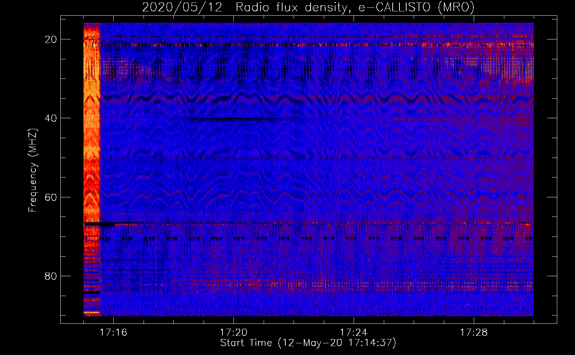Click the 17:24 time tick label
Viewport: 575px width, 355px height.
[x=354, y=333]
